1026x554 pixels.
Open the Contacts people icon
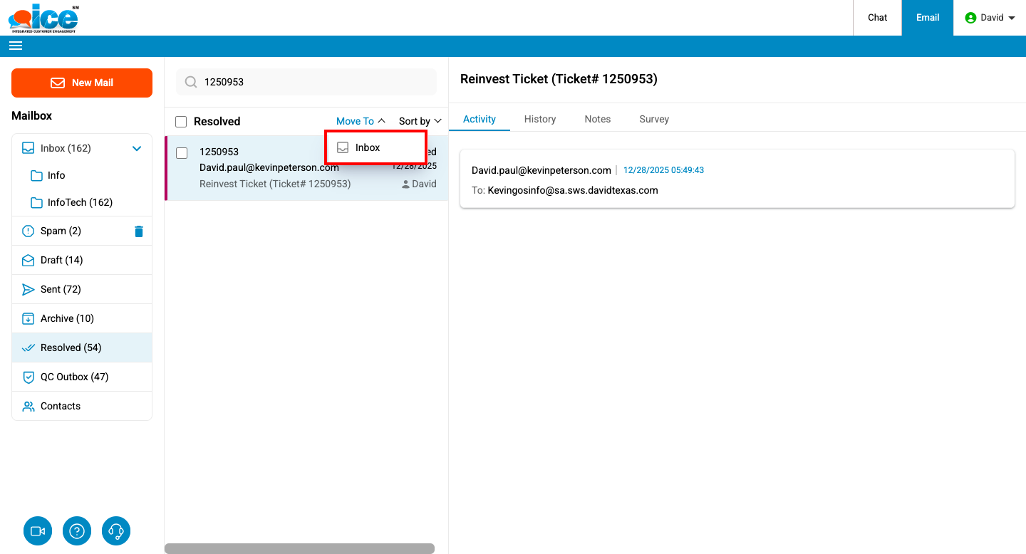[x=28, y=406]
